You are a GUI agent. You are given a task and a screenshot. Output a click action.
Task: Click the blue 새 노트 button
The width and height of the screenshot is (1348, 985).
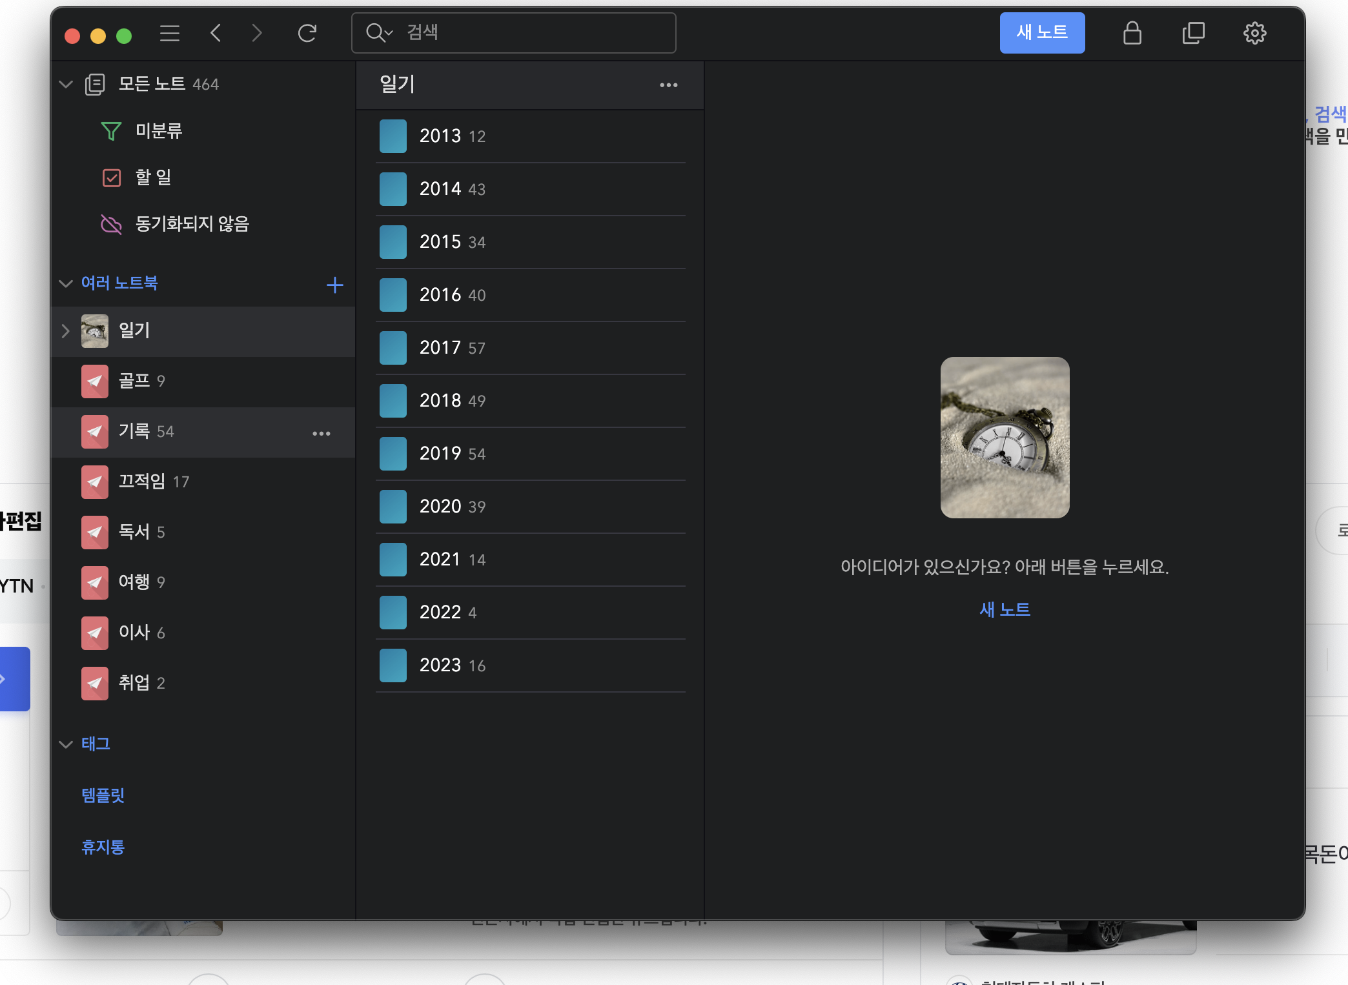(1042, 33)
